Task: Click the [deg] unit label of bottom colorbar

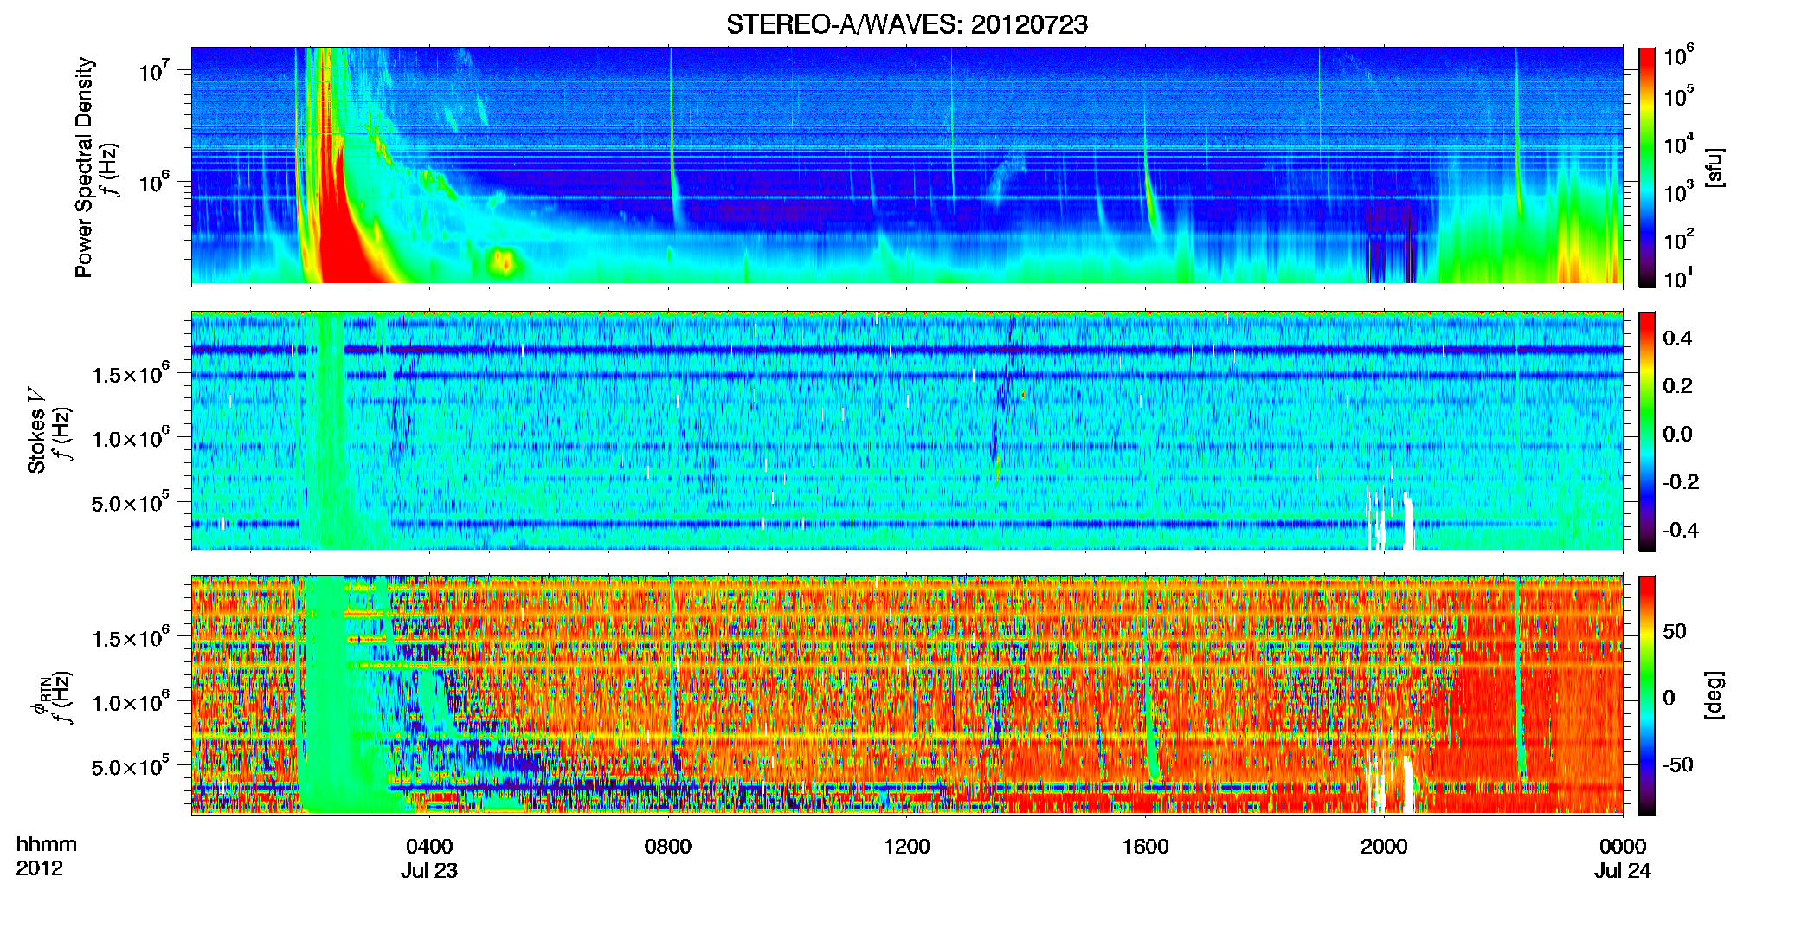Action: tap(1714, 695)
